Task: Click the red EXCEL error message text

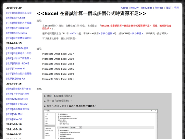Action: pos(107,27)
